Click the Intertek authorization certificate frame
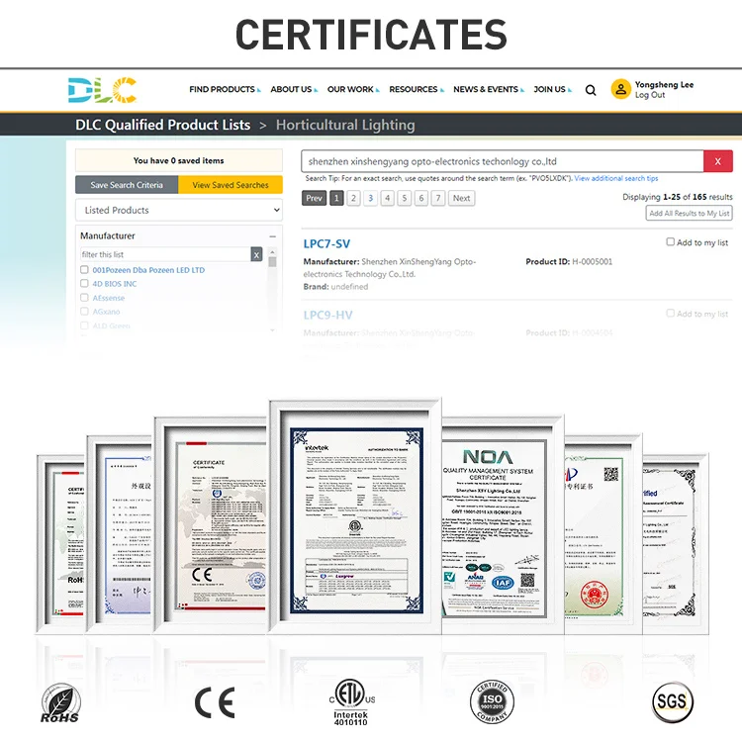742x741 pixels. 356,516
